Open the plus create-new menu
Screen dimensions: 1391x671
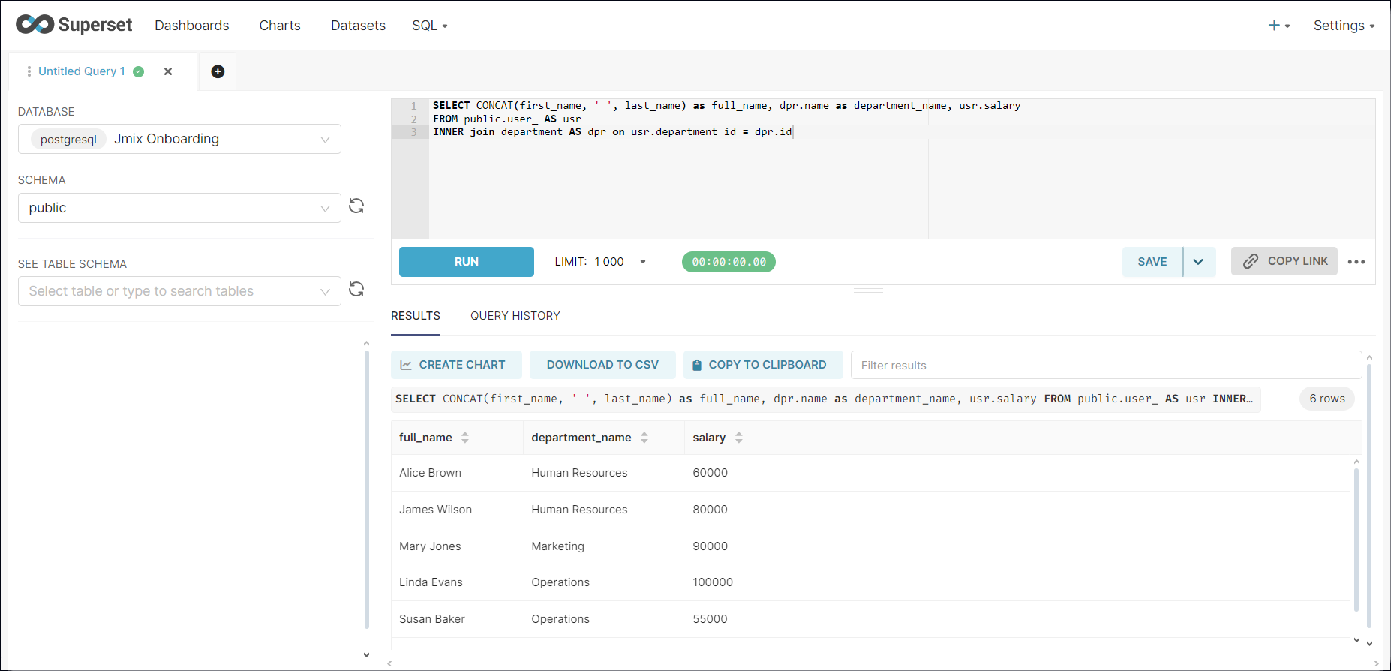coord(1278,26)
